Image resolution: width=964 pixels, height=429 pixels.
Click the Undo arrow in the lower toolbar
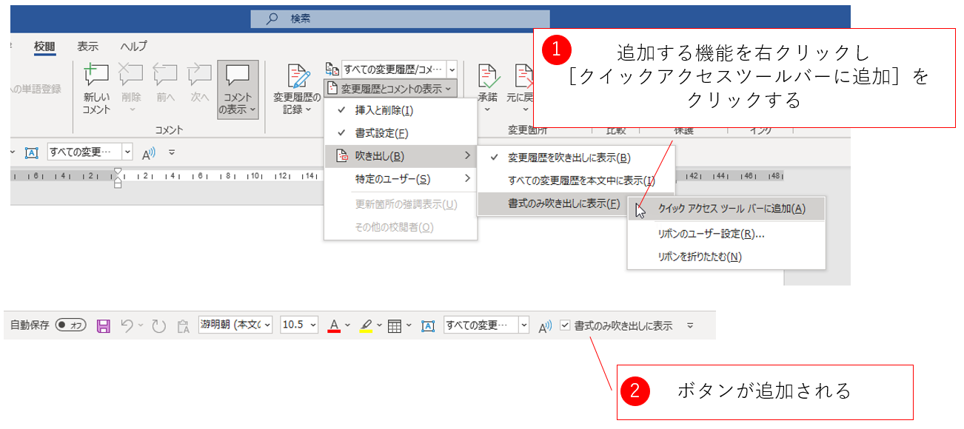coord(127,325)
